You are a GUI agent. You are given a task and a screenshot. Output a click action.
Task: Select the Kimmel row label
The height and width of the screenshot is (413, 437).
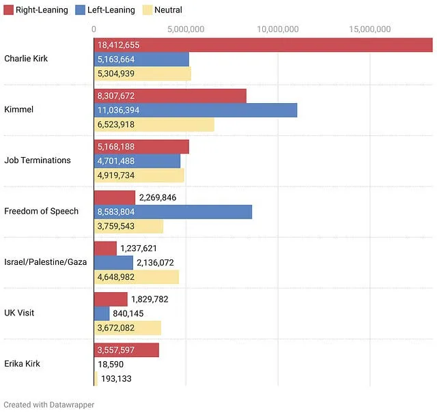click(18, 109)
